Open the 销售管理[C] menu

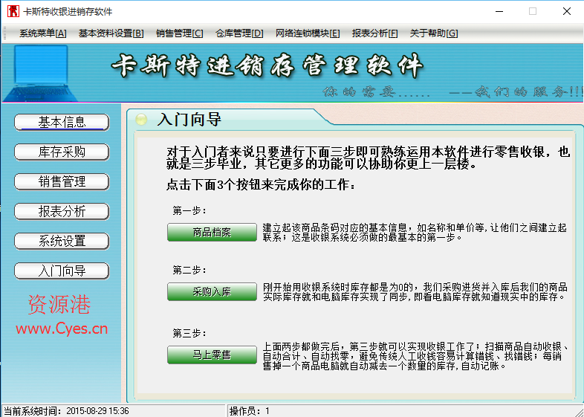[180, 33]
